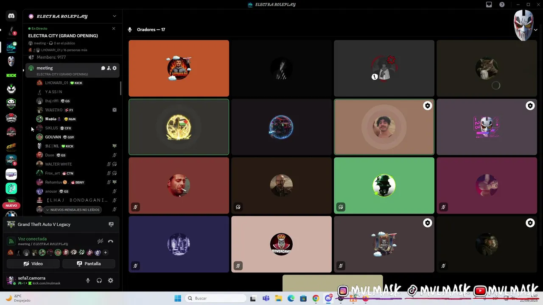543x305 pixels.
Task: Toggle headphone deafen in user panel
Action: pos(99,280)
